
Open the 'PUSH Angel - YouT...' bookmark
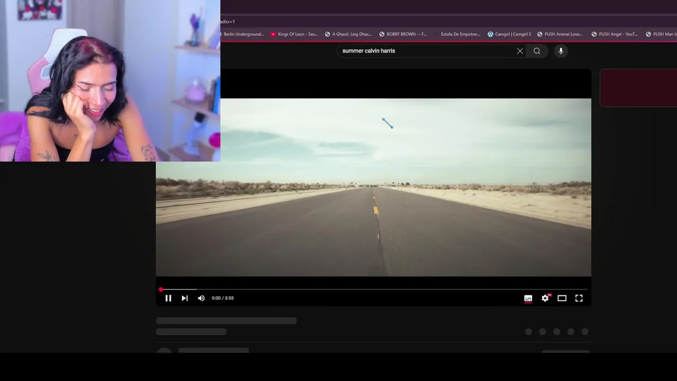[x=615, y=34]
